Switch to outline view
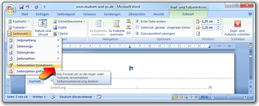 (191, 97)
